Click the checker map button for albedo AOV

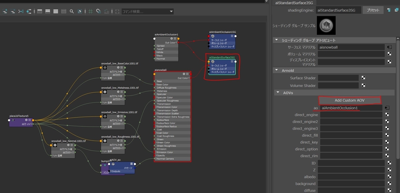tap(389, 177)
